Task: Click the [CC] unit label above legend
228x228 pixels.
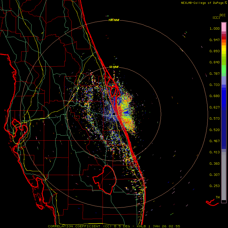Action: click(216, 17)
